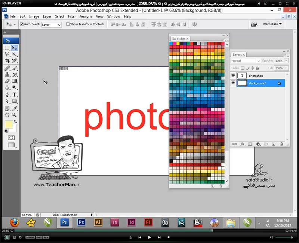This screenshot has width=299, height=243.
Task: Open the Image menu
Action: (34, 16)
